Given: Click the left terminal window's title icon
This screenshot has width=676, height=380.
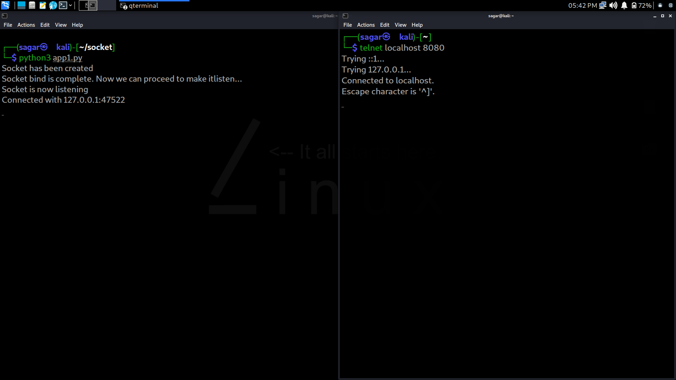Looking at the screenshot, I should [x=5, y=16].
